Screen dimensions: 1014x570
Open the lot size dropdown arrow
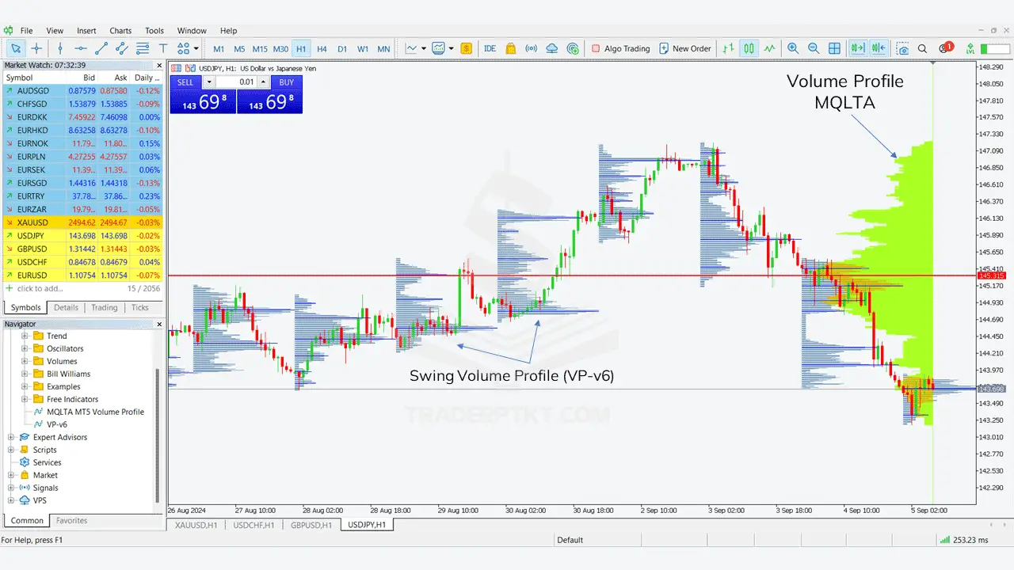coord(208,82)
